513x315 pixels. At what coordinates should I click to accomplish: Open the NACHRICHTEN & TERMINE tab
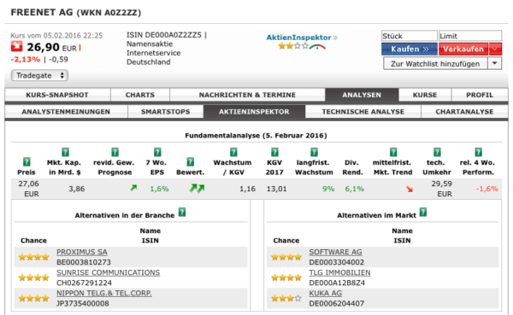247,95
